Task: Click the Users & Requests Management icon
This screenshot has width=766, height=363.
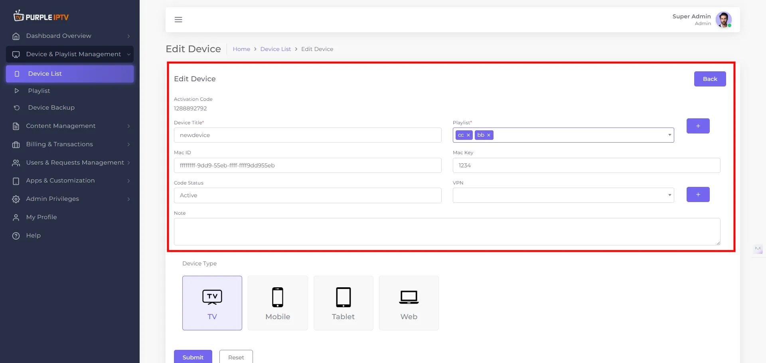Action: 16,163
